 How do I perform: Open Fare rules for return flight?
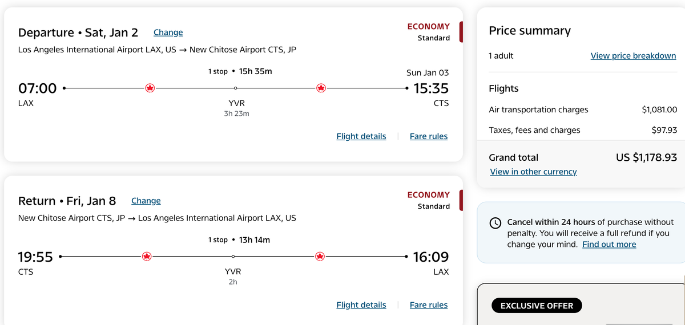[x=428, y=305]
